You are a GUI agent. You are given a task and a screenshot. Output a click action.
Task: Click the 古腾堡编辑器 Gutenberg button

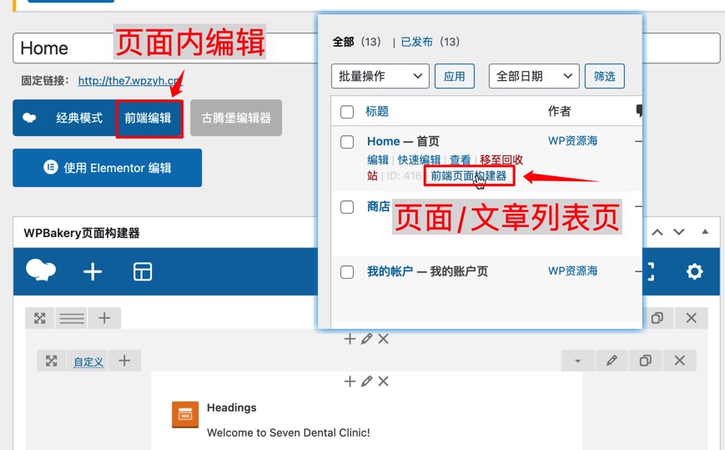click(x=236, y=118)
